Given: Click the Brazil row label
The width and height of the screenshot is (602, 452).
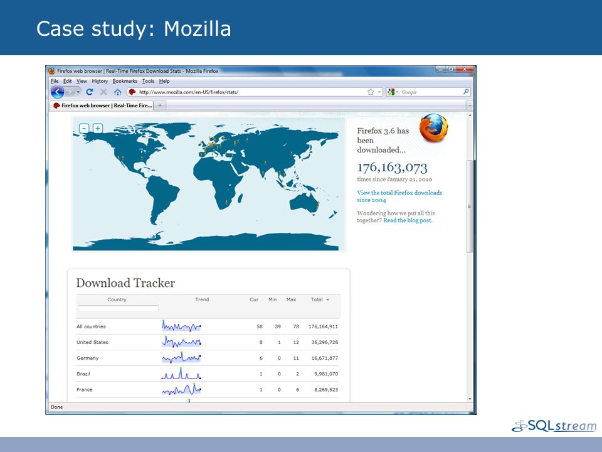Looking at the screenshot, I should tap(83, 374).
